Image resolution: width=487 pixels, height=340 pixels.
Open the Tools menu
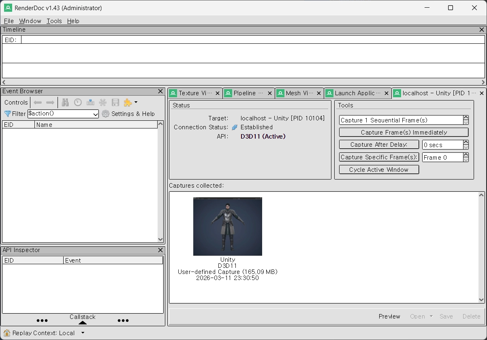pos(54,21)
